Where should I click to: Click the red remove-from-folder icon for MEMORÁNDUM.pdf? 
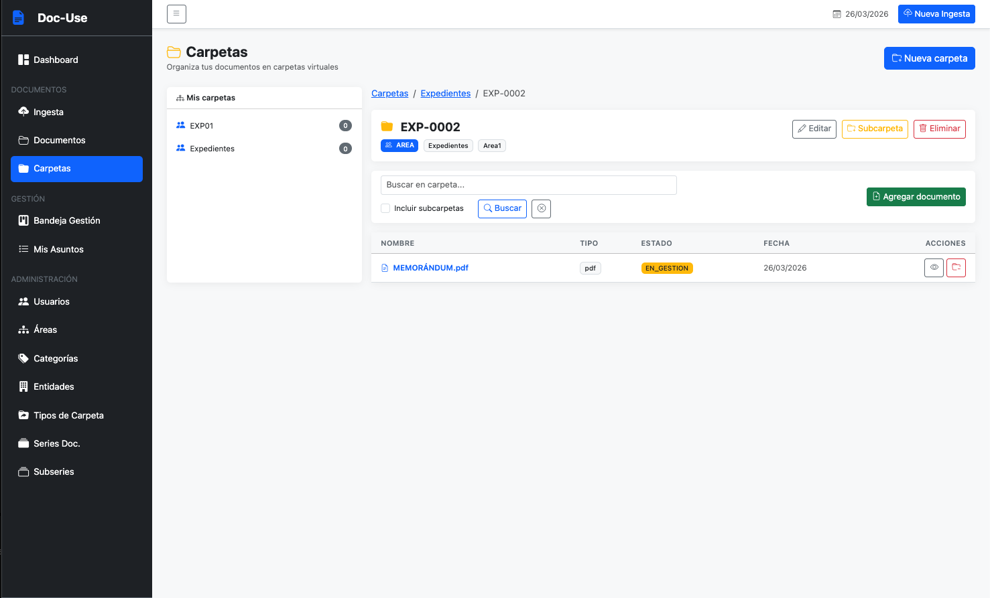(x=956, y=267)
